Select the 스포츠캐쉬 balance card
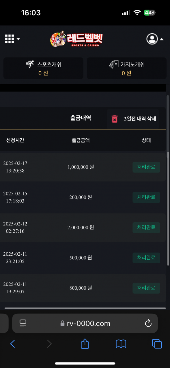Screen dimensions: 170x368 [x=43, y=68]
